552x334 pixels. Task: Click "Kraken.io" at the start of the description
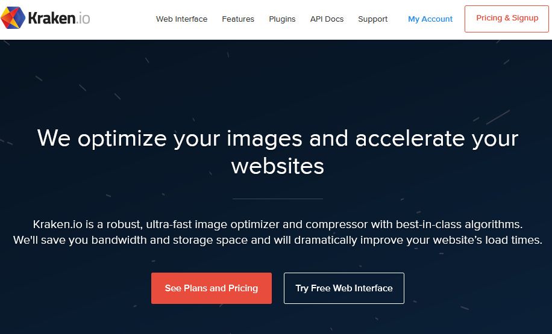click(x=58, y=224)
